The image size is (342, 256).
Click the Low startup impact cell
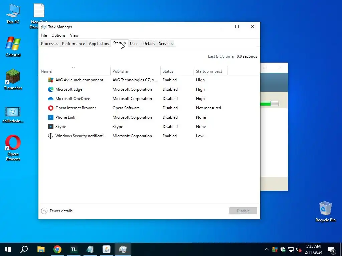pyautogui.click(x=200, y=136)
